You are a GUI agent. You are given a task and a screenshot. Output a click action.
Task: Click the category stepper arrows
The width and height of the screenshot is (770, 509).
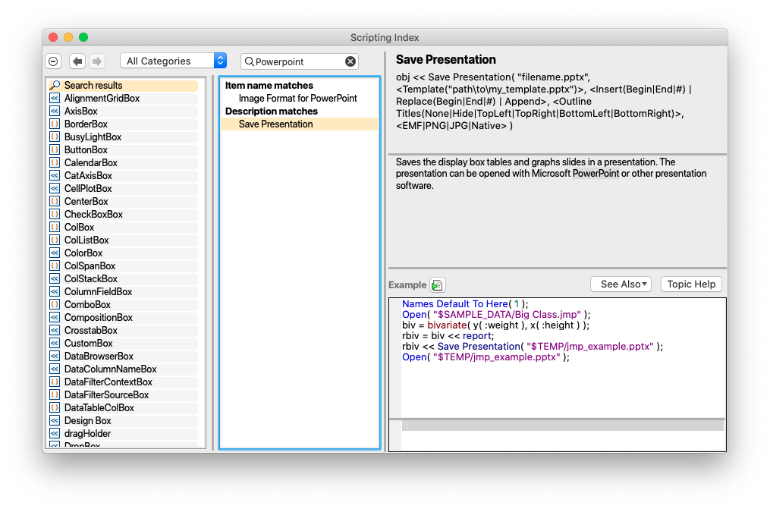220,60
